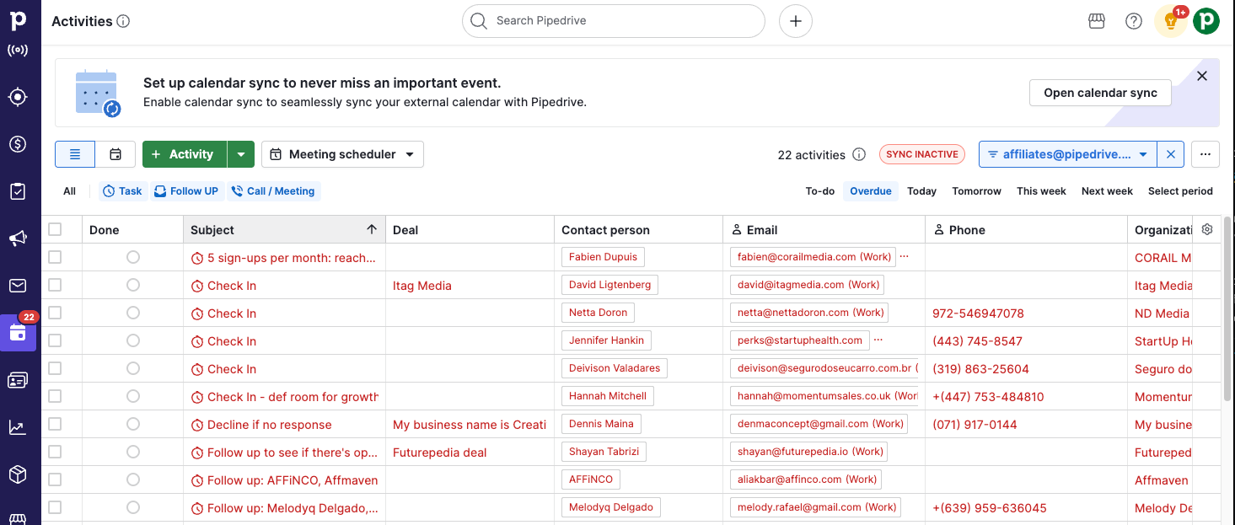Filter activities by Call / Meeting type
The image size is (1235, 525).
(x=273, y=191)
